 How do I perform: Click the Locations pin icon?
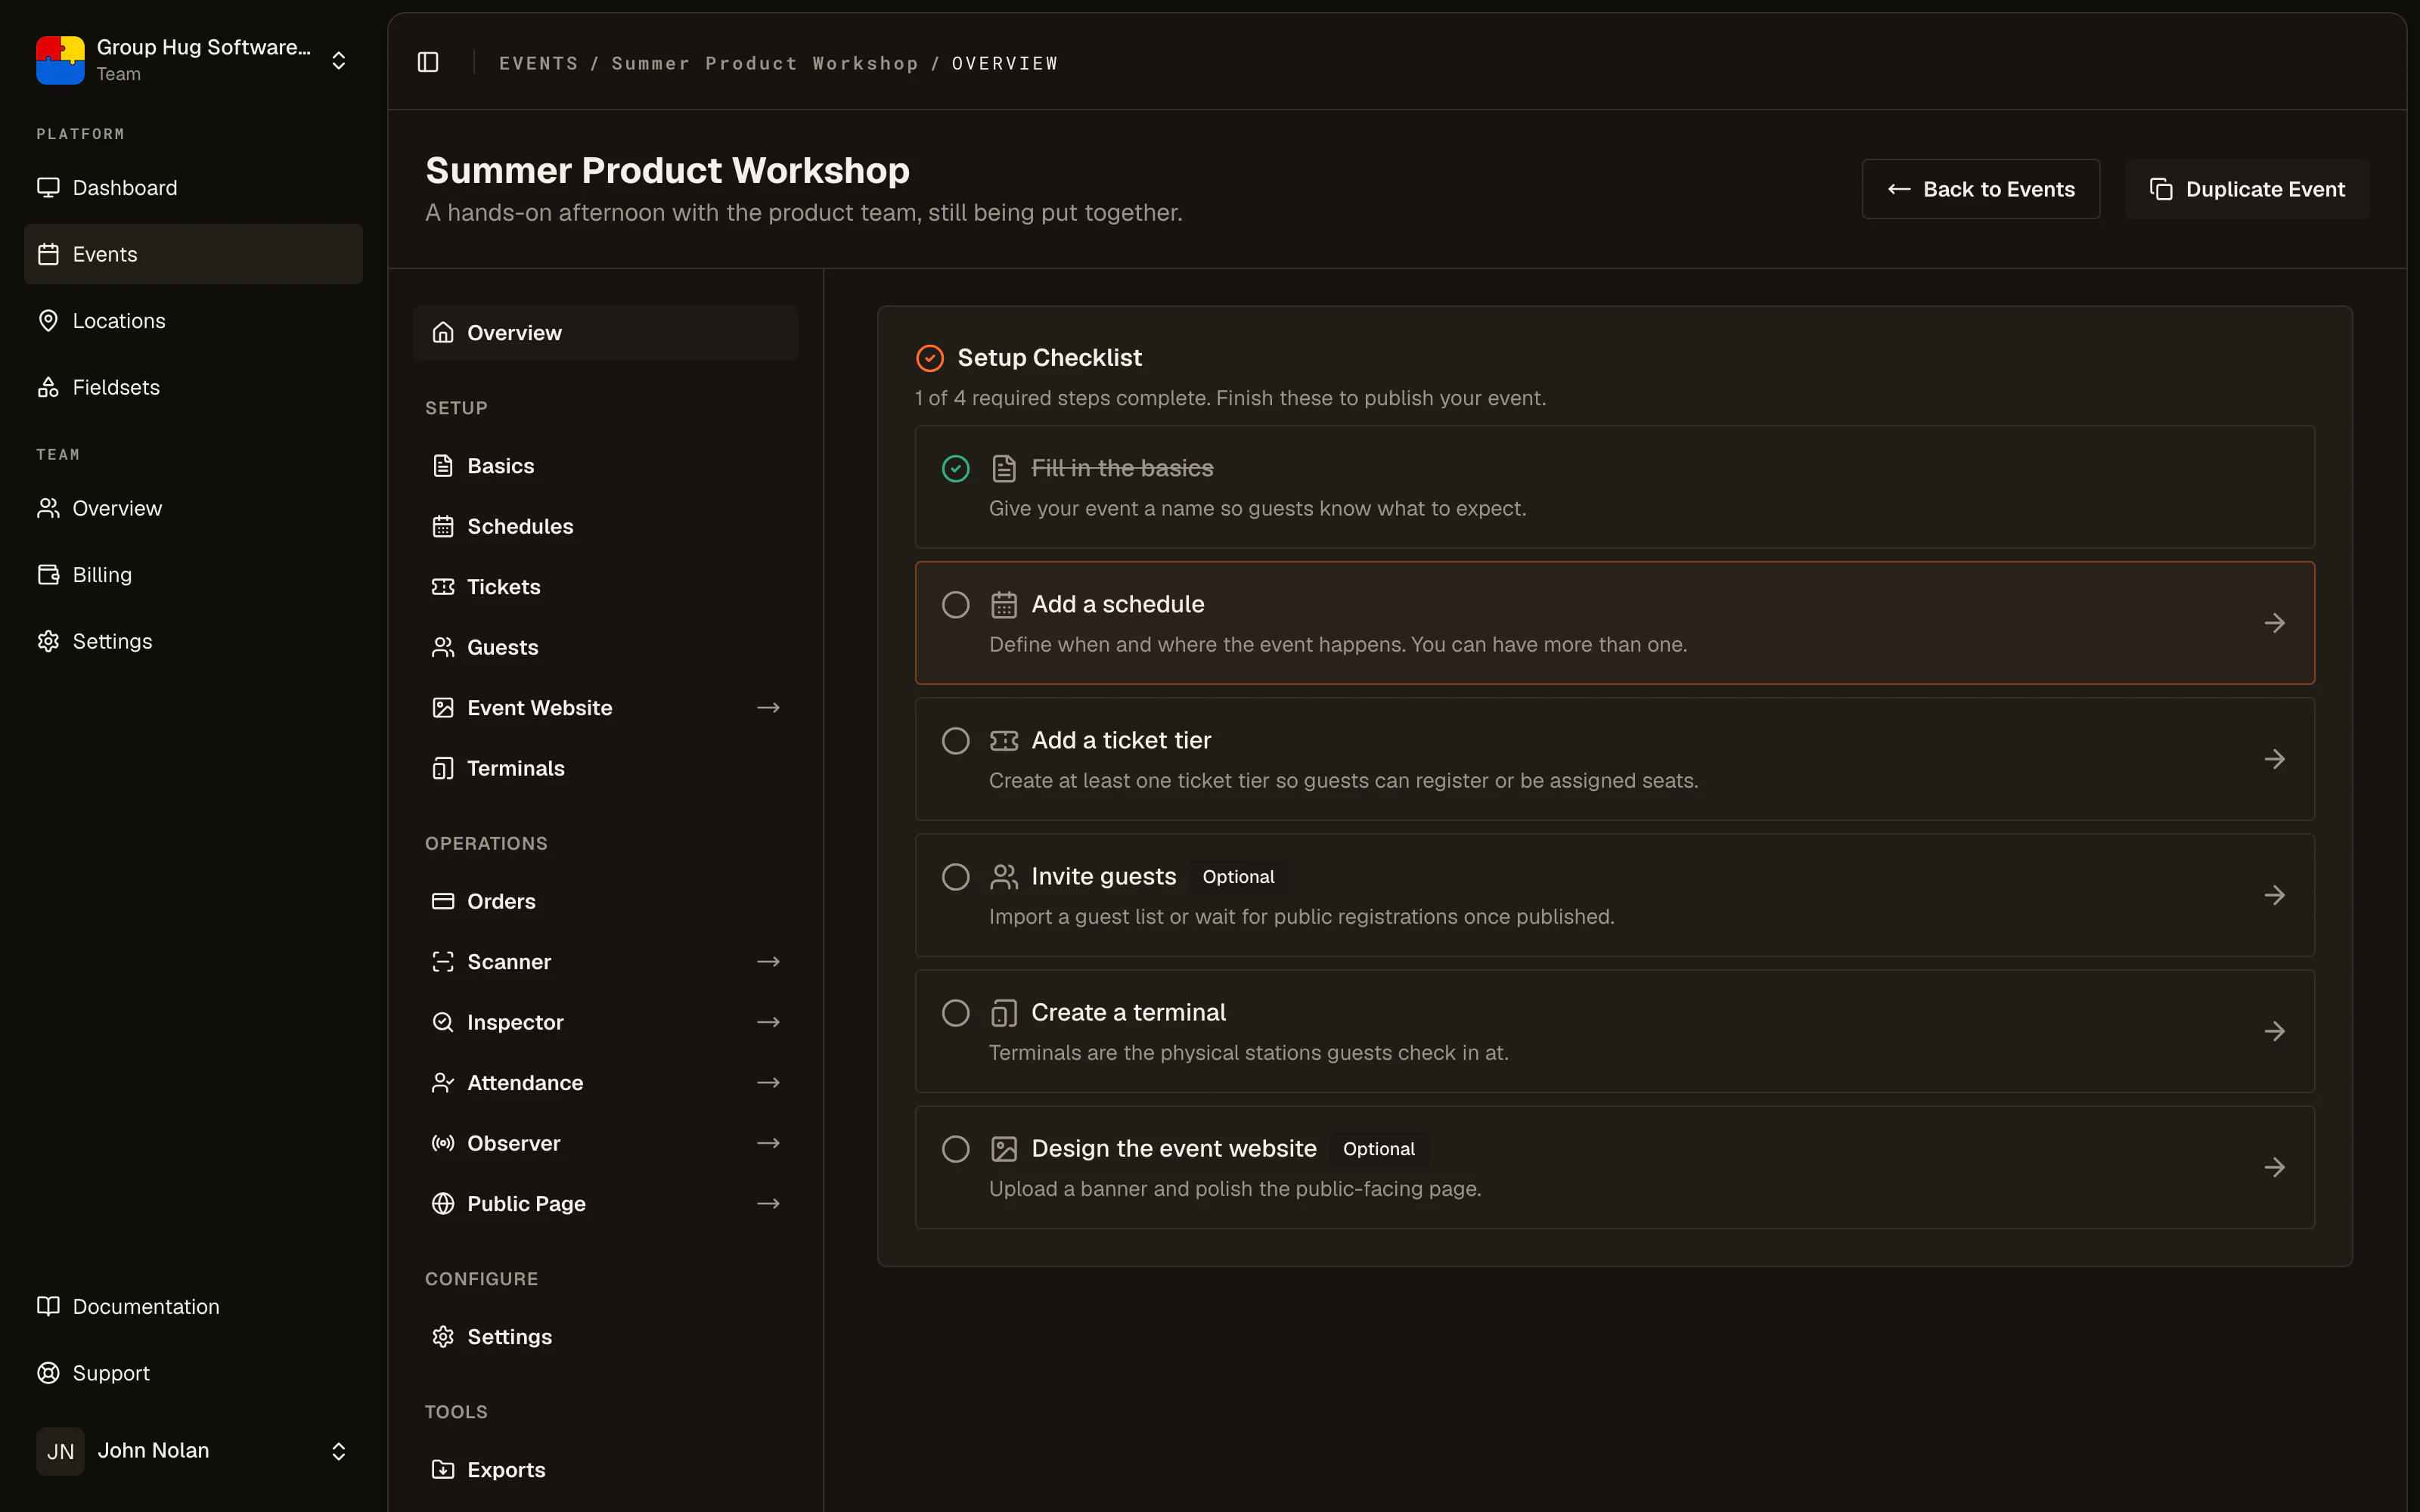pos(48,320)
